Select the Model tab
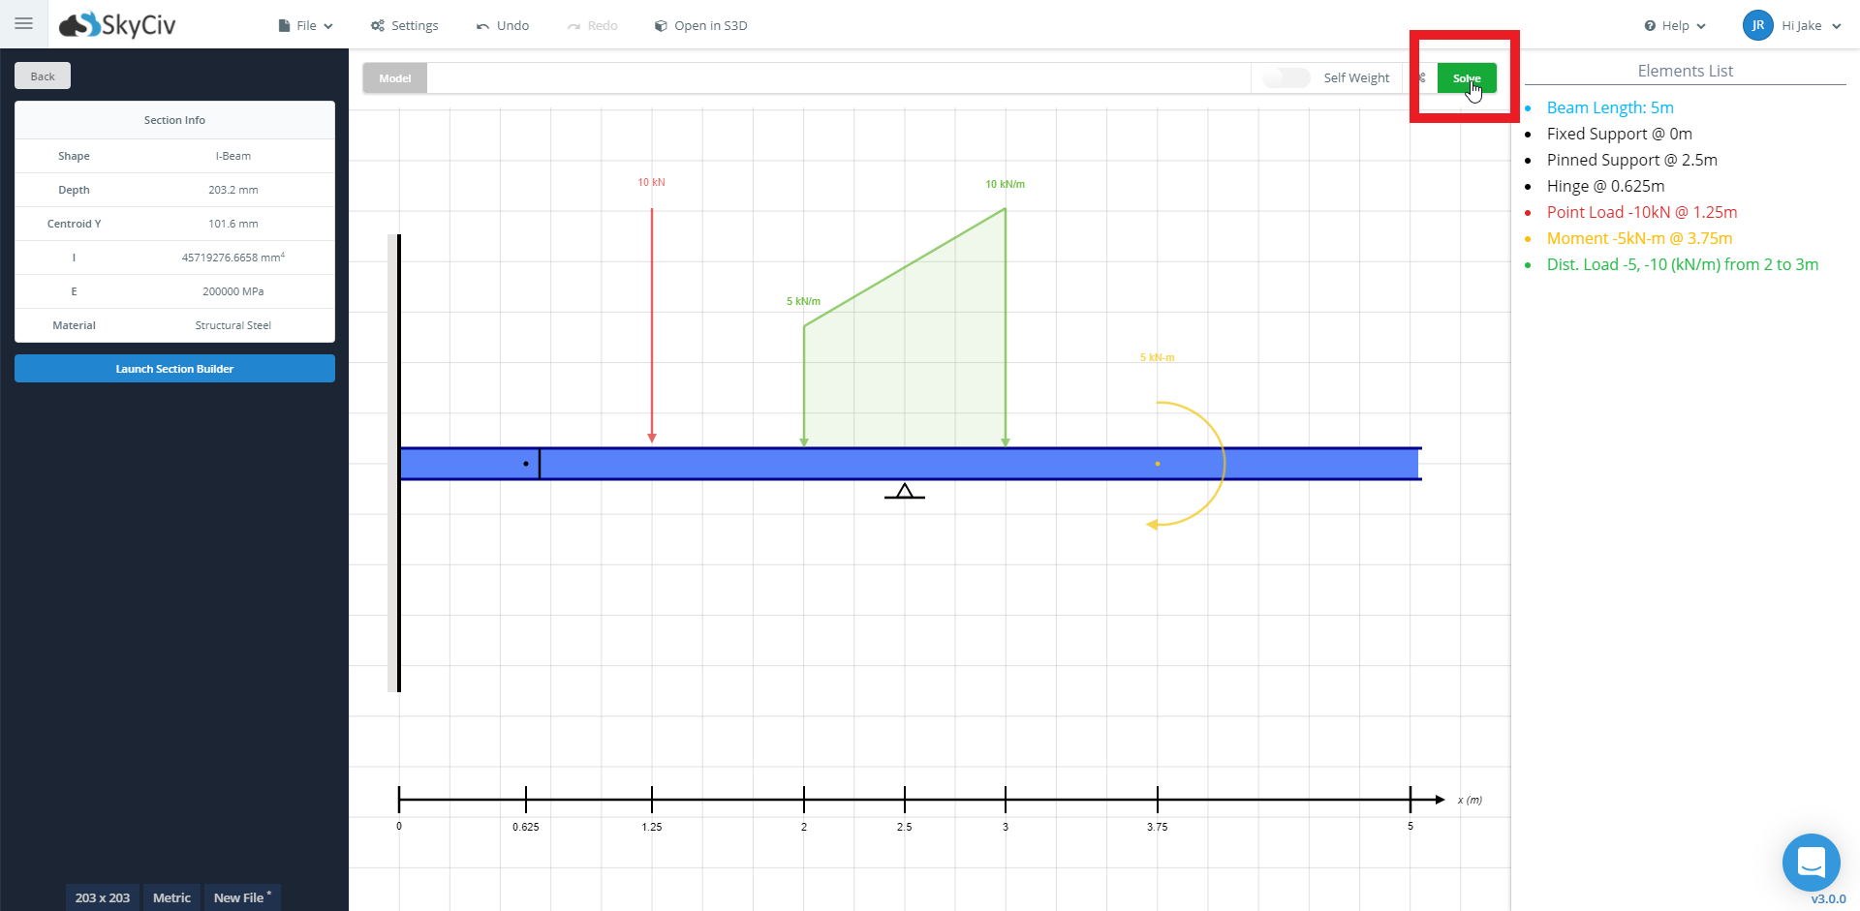Viewport: 1860px width, 911px height. point(394,78)
